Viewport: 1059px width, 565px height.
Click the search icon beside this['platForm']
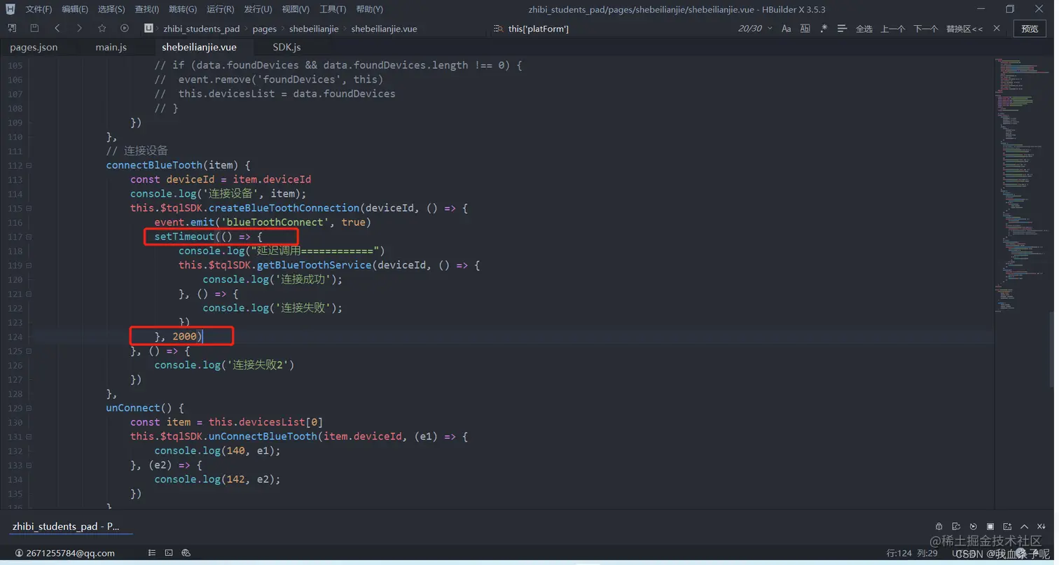tap(498, 28)
